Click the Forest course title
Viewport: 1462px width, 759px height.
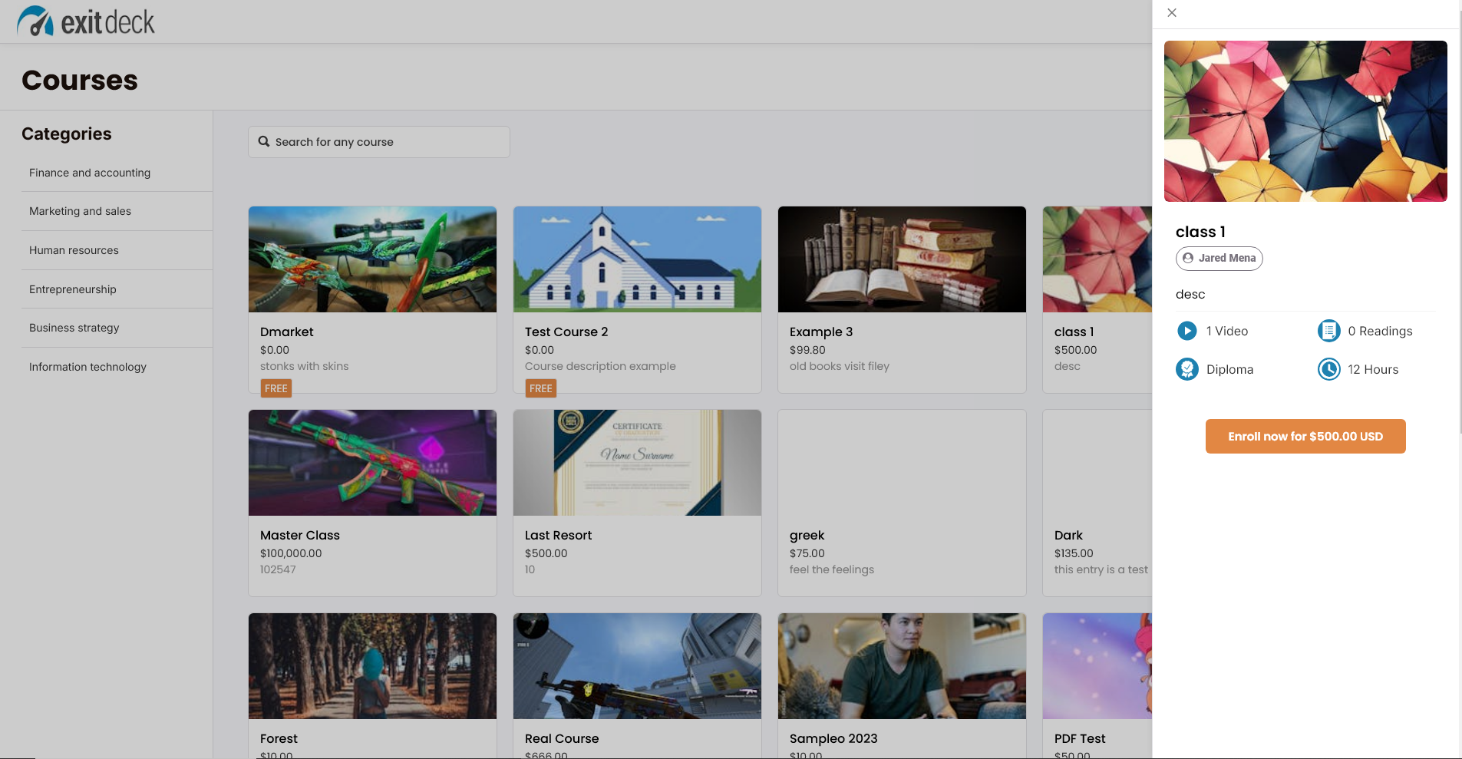pyautogui.click(x=279, y=738)
